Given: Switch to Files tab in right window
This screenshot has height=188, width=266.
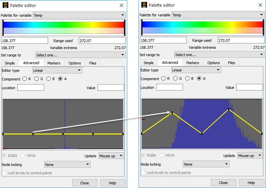Looking at the screenshot, I should tap(231, 63).
